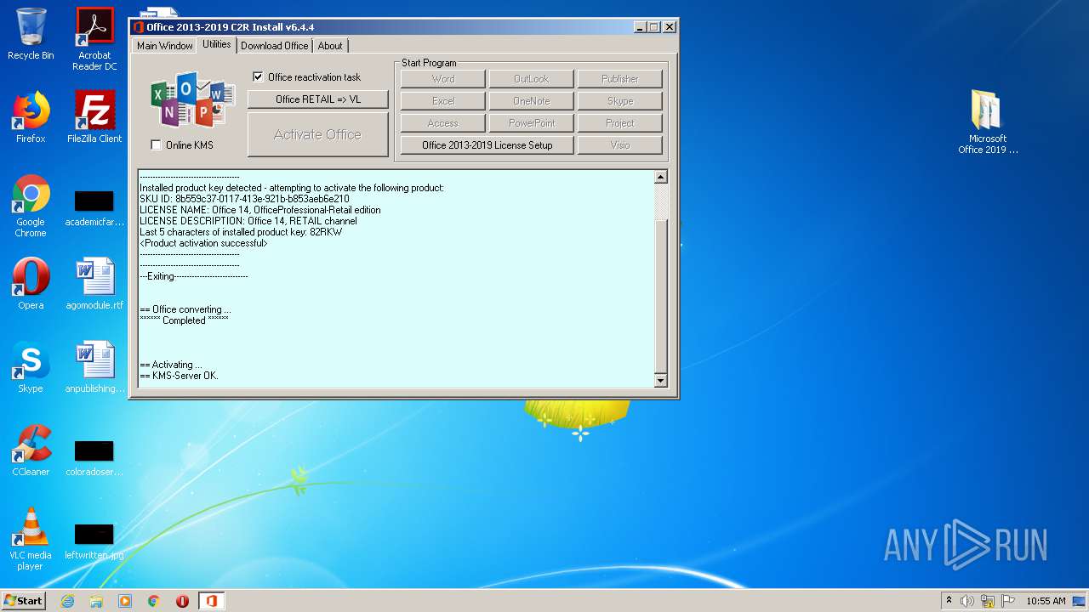Select the agomodule.rtf document icon

point(94,284)
